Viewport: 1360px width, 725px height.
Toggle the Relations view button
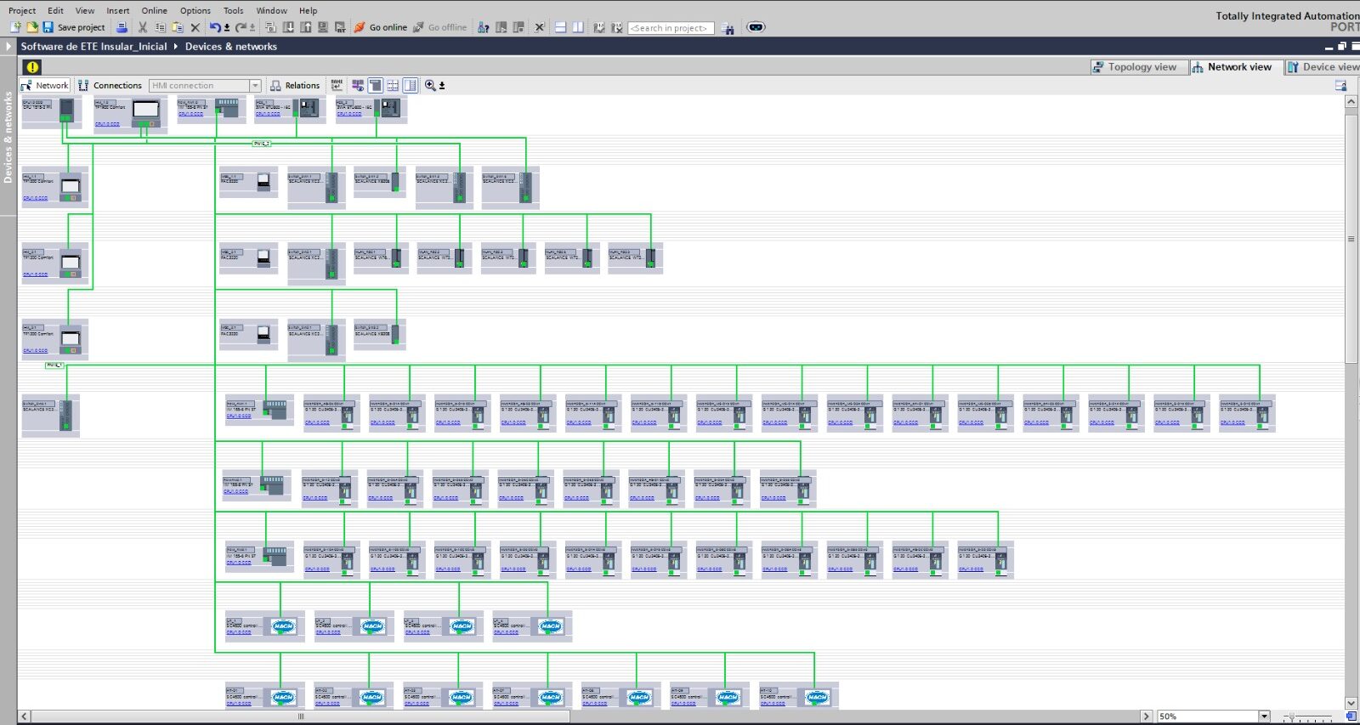[x=294, y=85]
